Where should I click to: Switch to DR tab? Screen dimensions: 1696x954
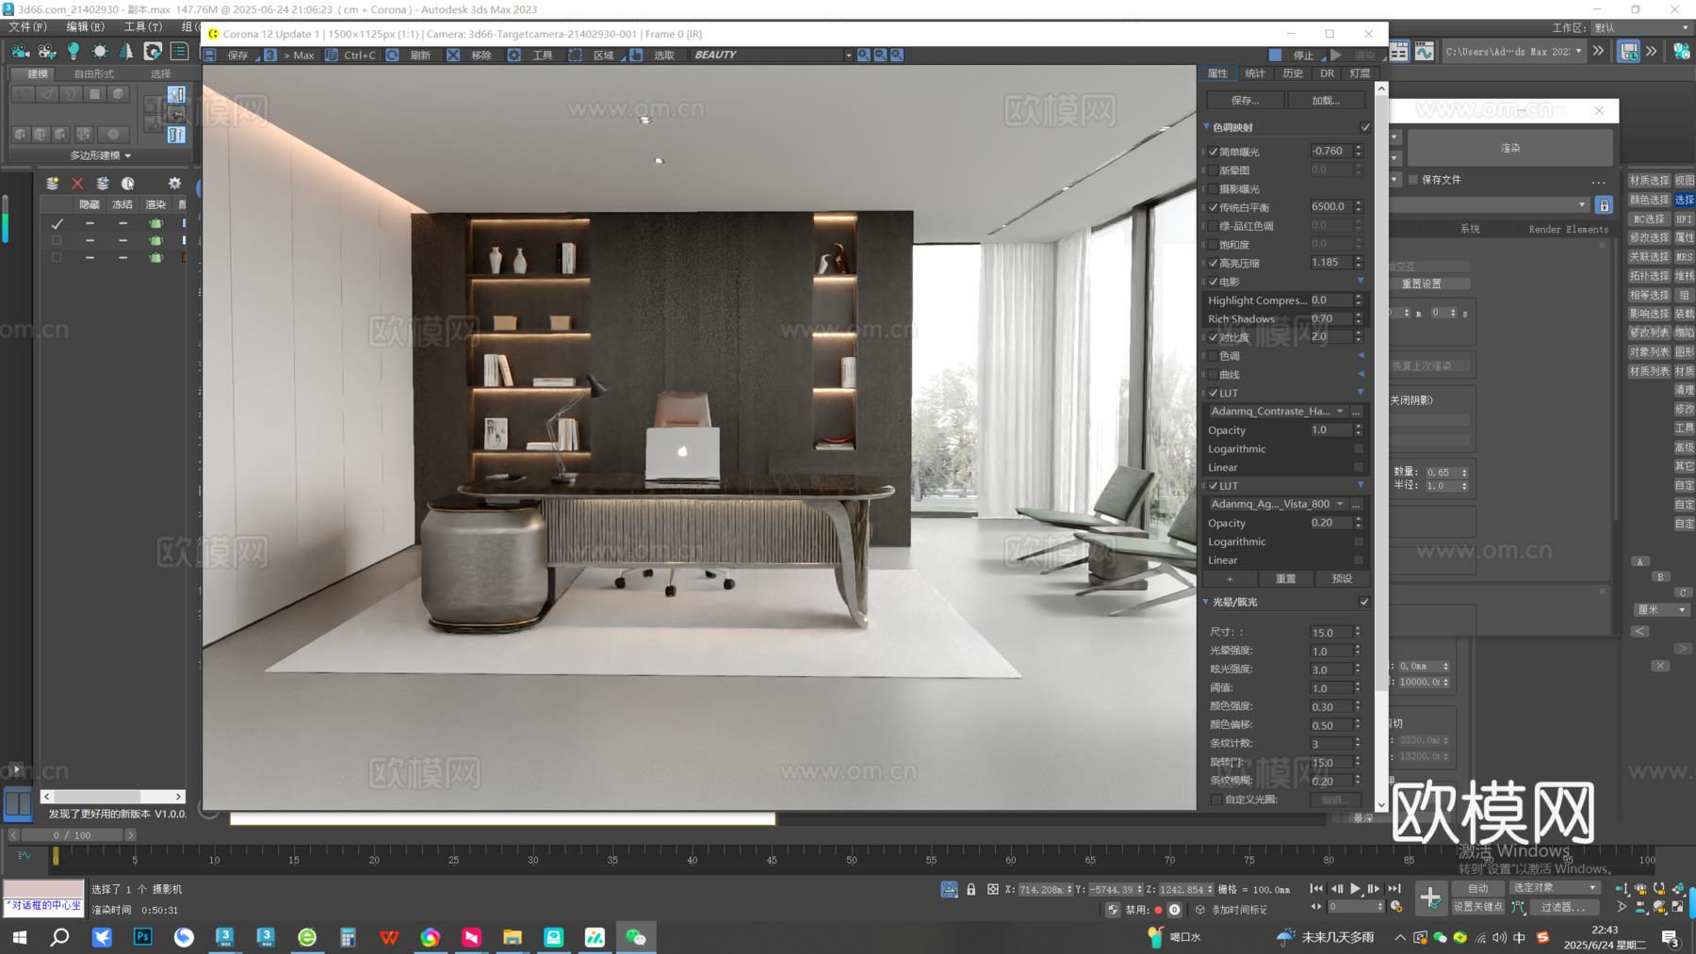[x=1327, y=73]
